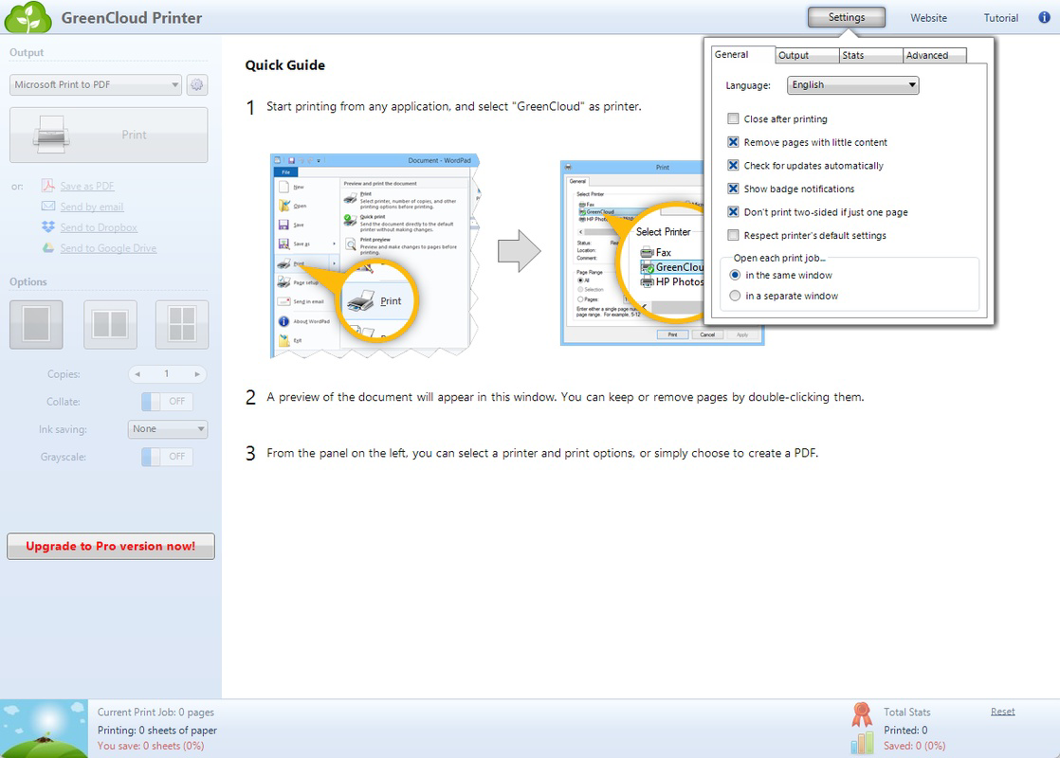
Task: Click 'Printed: 0' text
Action: pyautogui.click(x=905, y=731)
